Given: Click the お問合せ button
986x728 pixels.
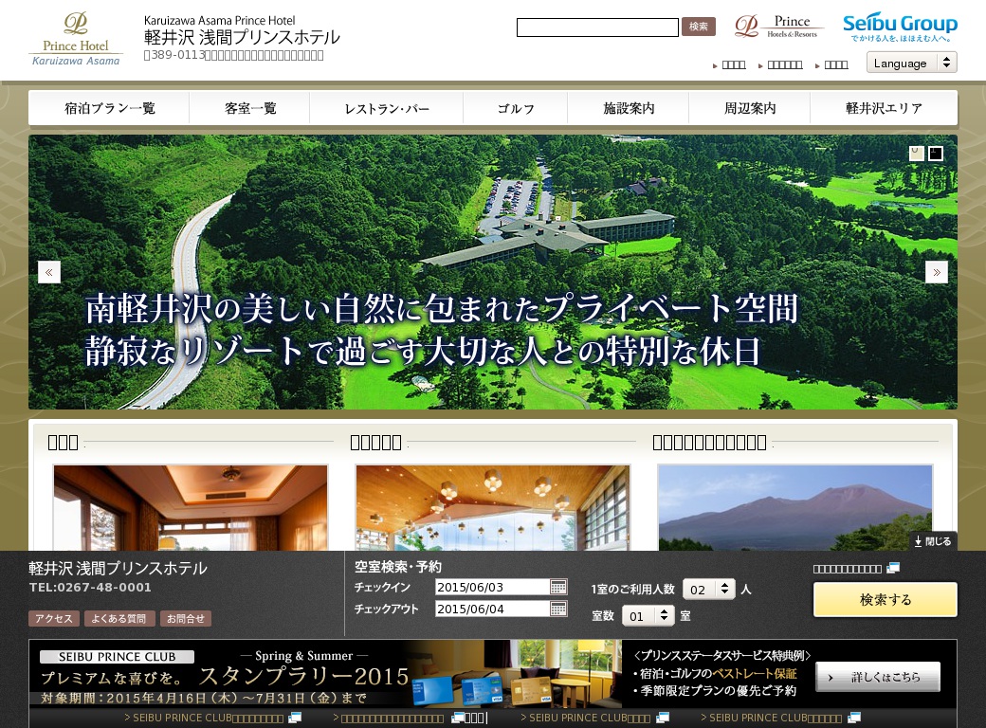Looking at the screenshot, I should point(186,619).
